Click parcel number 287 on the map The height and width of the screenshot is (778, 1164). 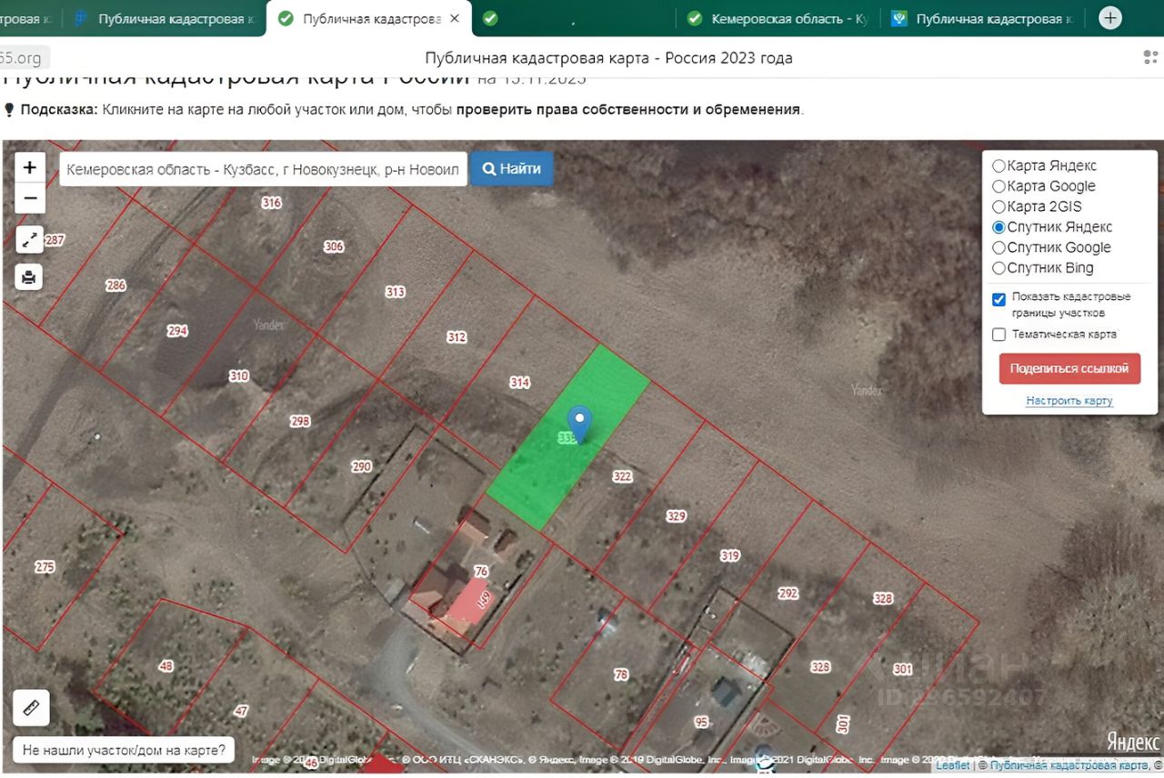pos(55,240)
